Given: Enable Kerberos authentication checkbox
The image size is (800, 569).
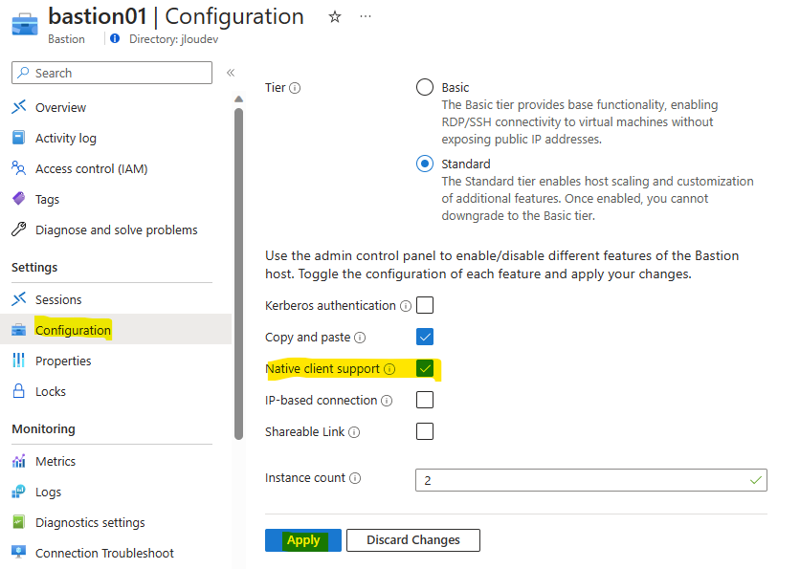Looking at the screenshot, I should (x=425, y=305).
